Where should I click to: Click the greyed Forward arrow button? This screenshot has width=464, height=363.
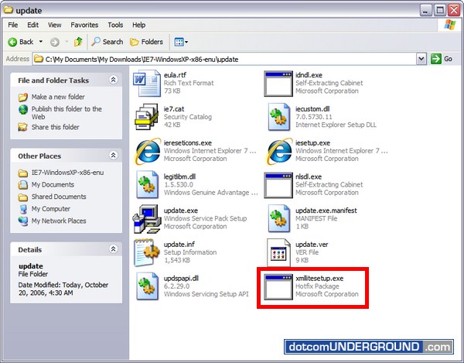point(54,42)
